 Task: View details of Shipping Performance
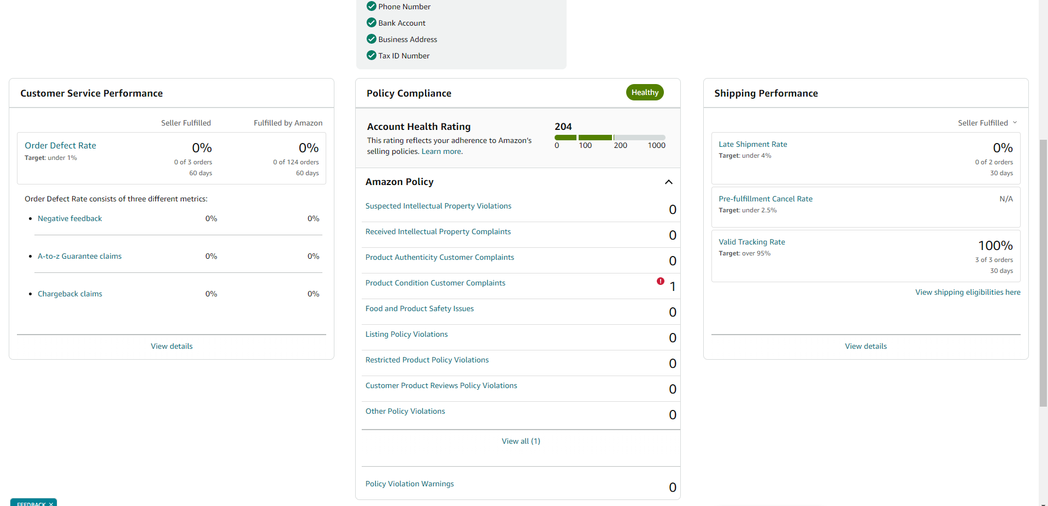[866, 346]
